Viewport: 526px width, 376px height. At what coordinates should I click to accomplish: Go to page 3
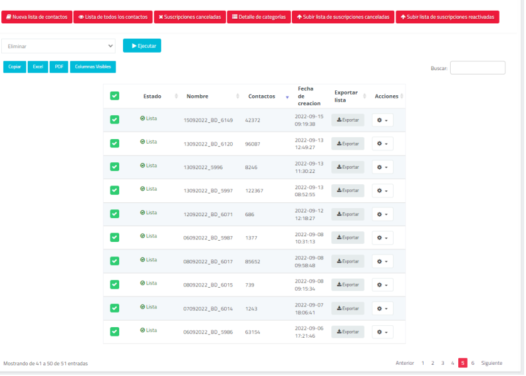tap(443, 363)
